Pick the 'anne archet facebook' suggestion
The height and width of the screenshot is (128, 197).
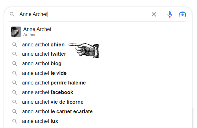click(48, 92)
